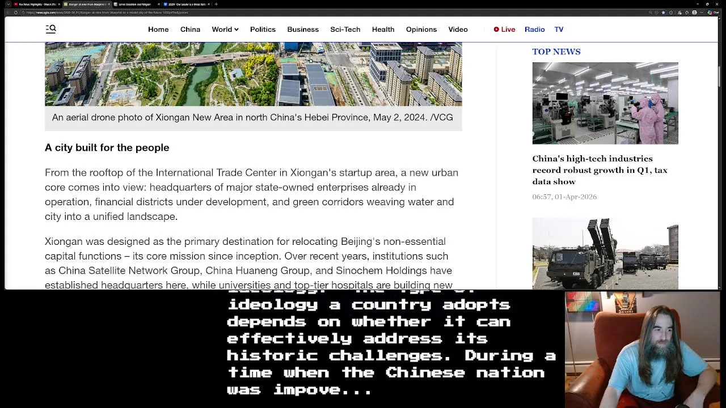This screenshot has height=408, width=726.
Task: Expand the World dropdown menu
Action: click(x=225, y=29)
